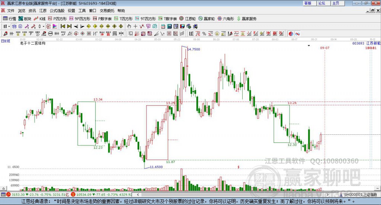Screen dimensions: 381x205
Task: Expand the candlestick style dropdown arrow
Action: pyautogui.click(x=44, y=26)
